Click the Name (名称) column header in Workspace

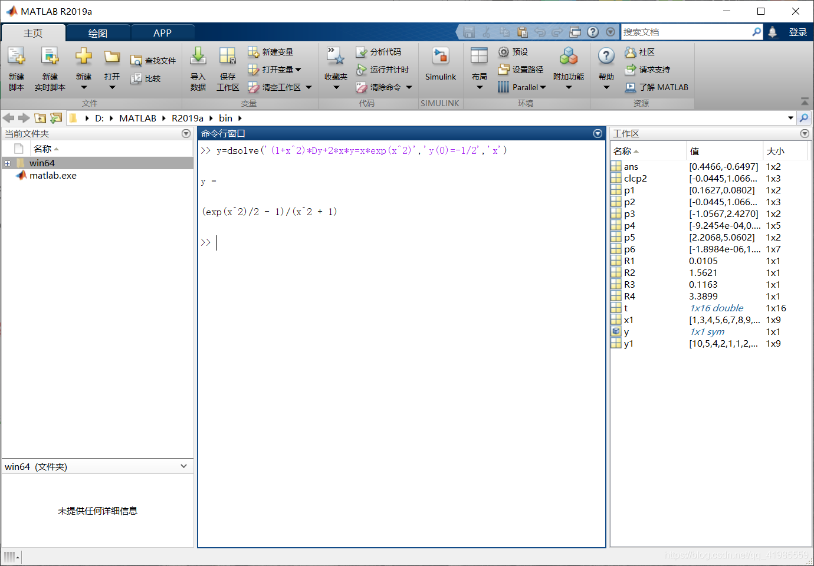coord(648,152)
